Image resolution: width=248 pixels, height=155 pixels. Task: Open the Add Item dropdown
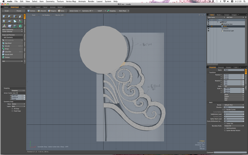coord(235,17)
